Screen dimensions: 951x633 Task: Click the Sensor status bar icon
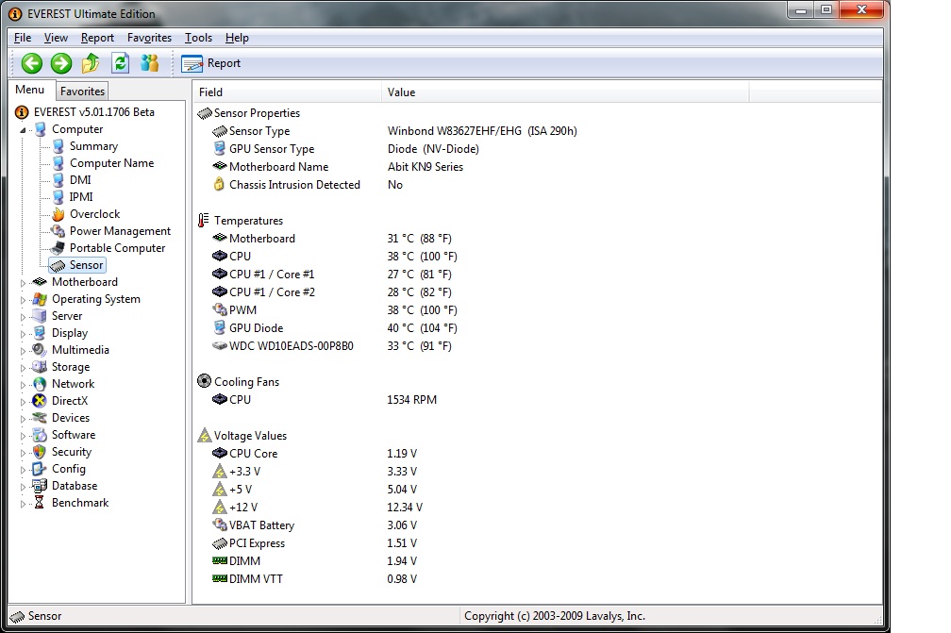point(18,617)
